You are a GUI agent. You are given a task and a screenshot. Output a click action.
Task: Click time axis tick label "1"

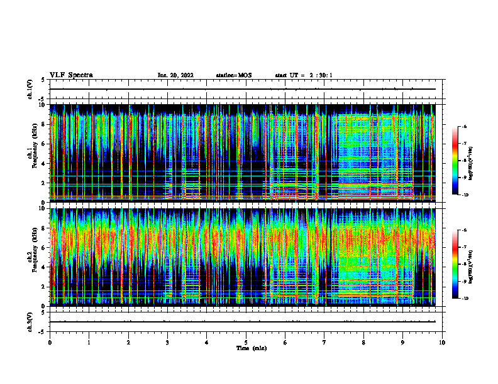click(x=89, y=343)
